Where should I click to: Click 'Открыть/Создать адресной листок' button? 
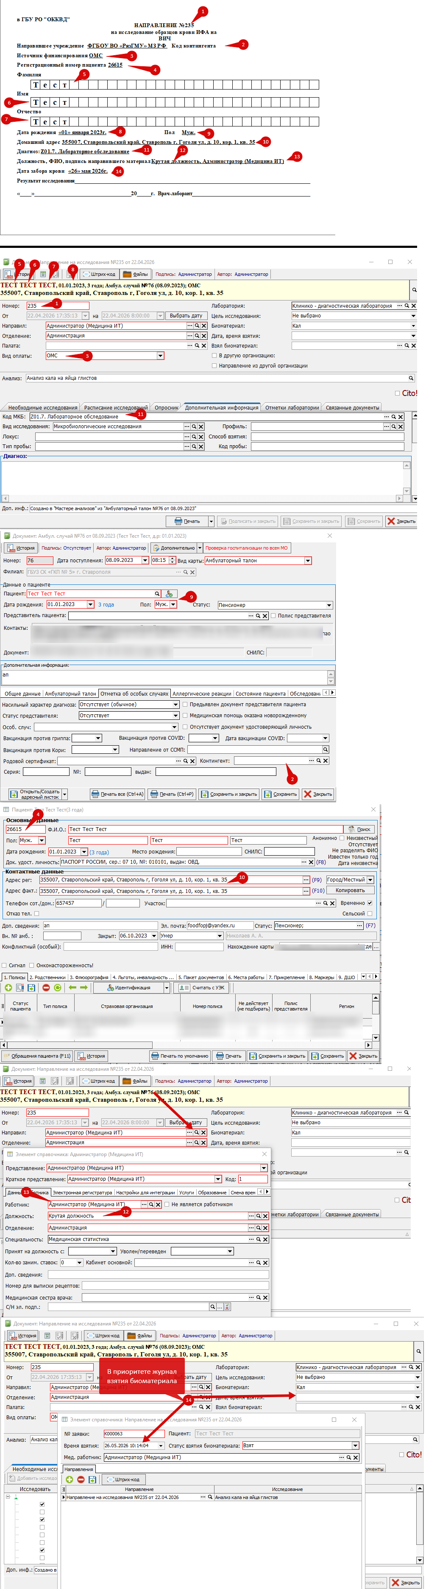tap(34, 794)
